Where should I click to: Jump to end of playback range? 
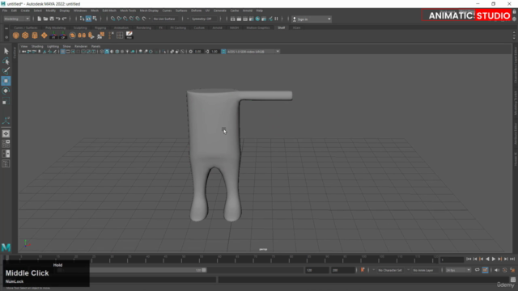click(512, 259)
